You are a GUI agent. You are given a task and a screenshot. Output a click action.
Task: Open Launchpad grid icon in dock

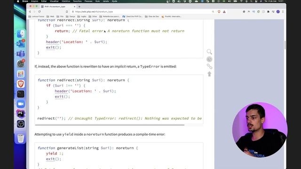21,74
